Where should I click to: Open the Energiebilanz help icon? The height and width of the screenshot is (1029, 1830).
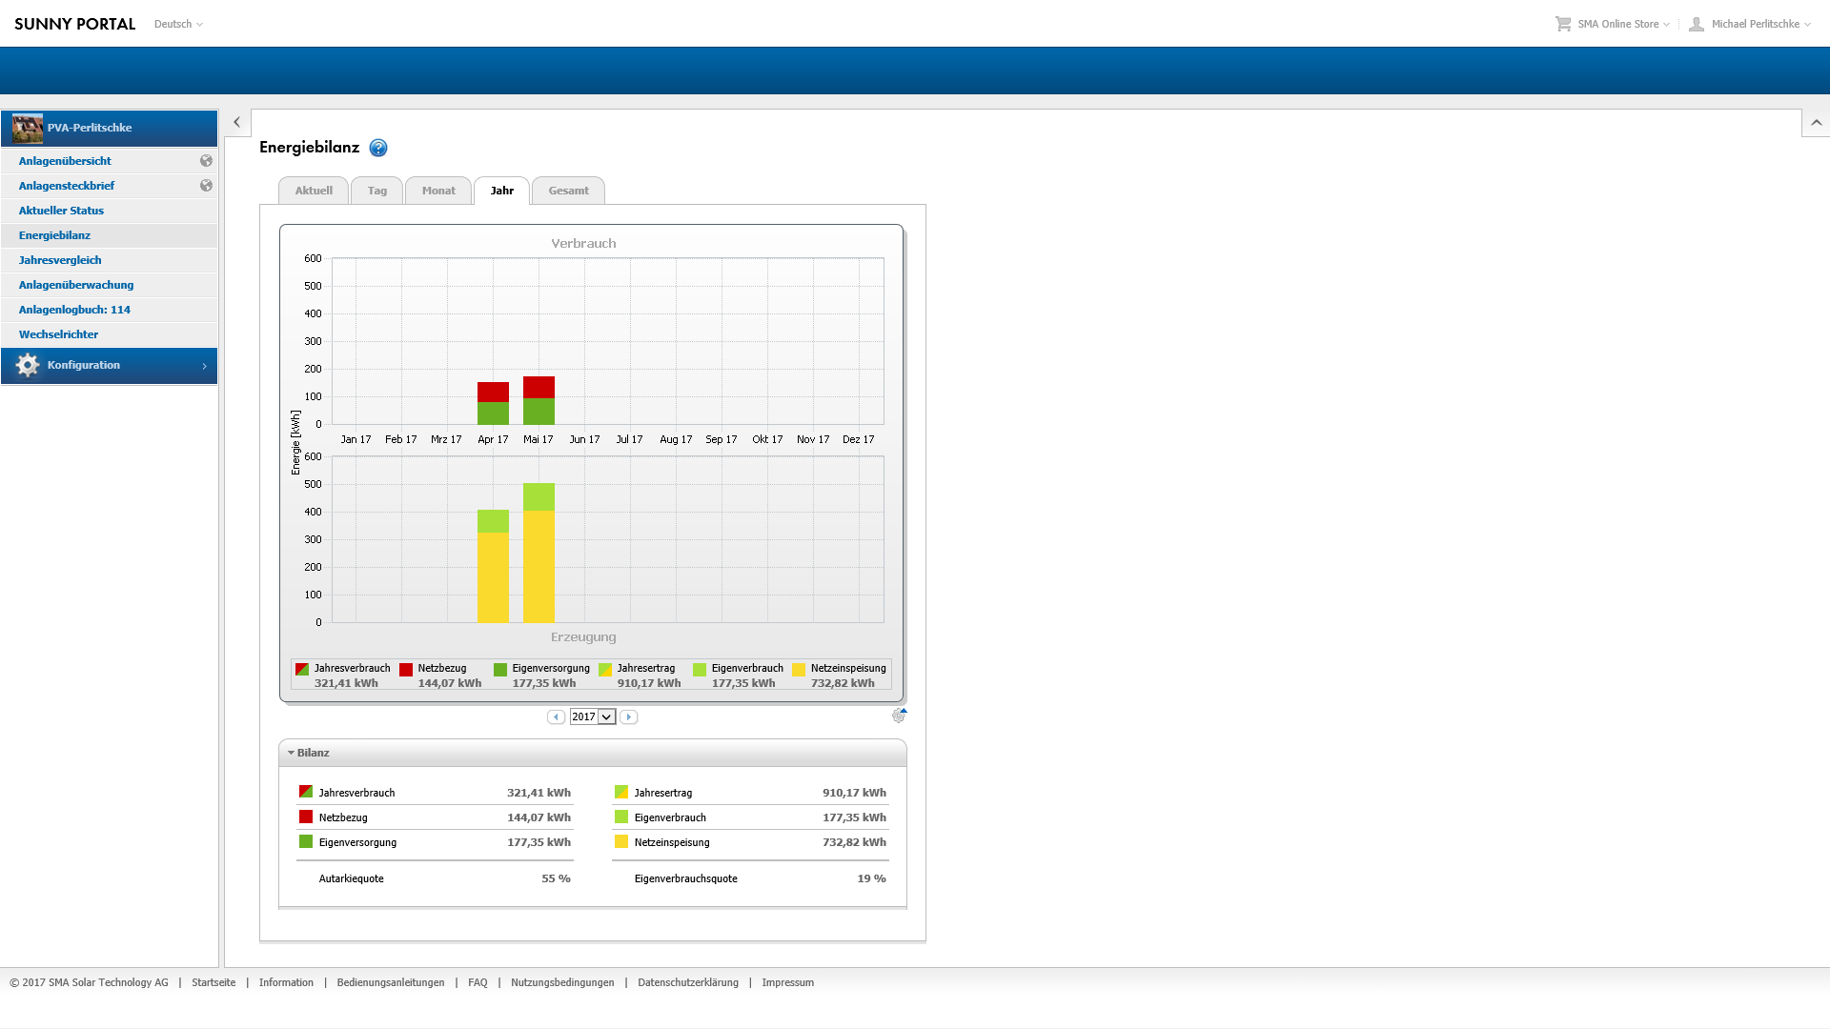(378, 148)
